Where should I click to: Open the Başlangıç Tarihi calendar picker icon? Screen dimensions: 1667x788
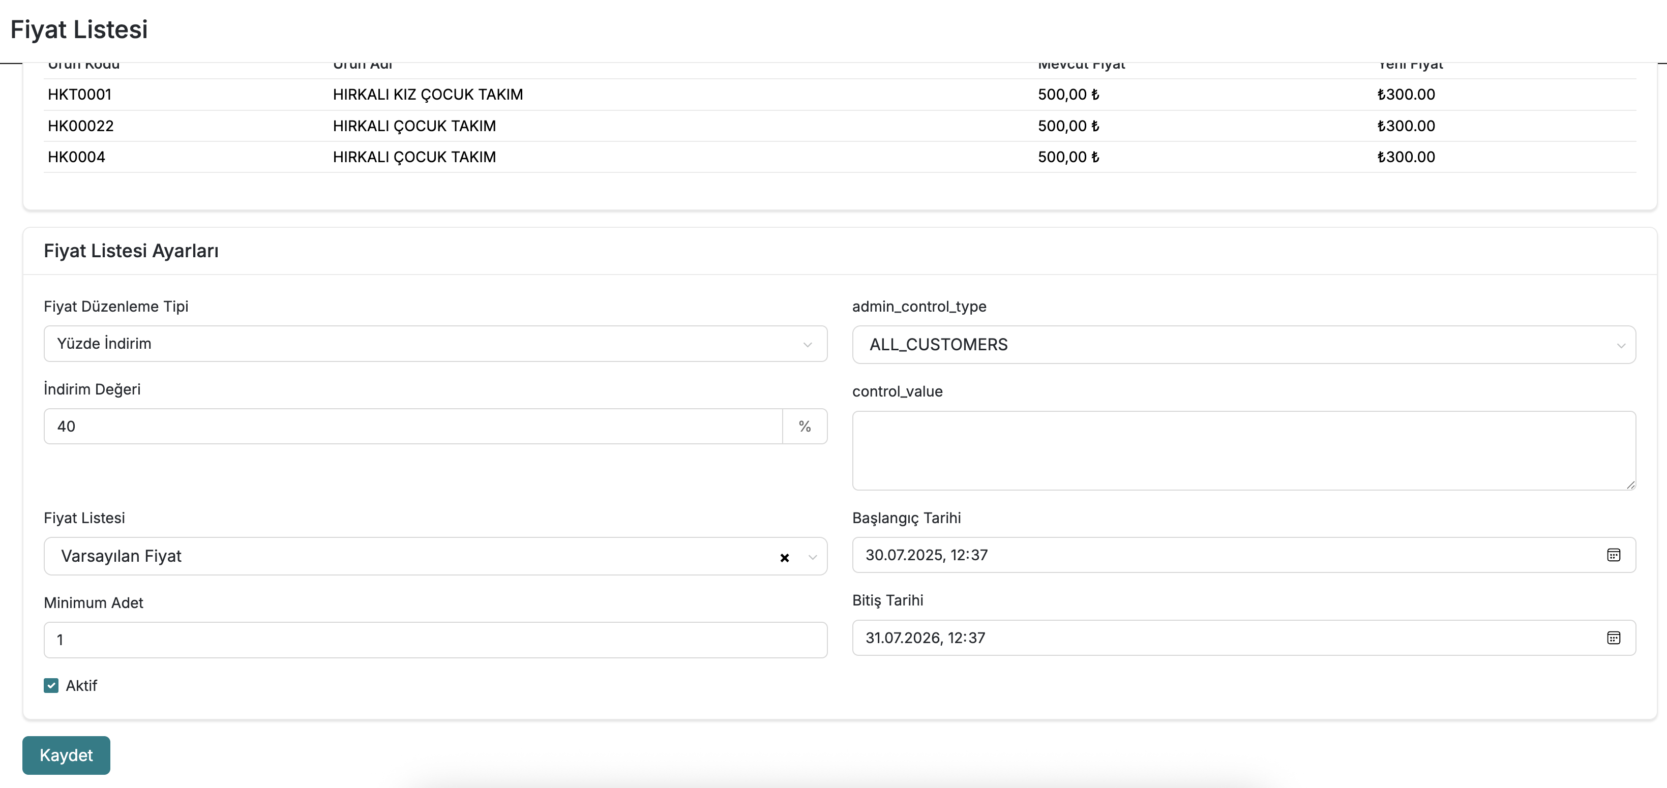point(1613,555)
